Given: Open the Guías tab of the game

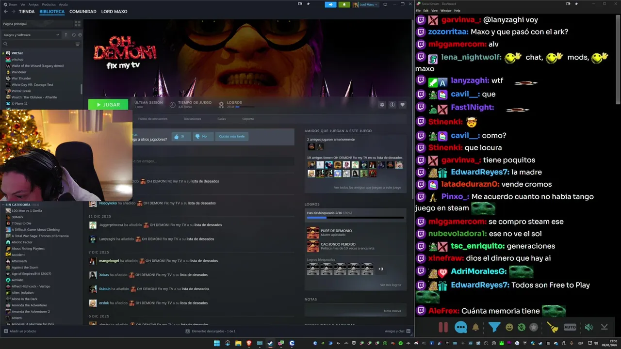Looking at the screenshot, I should coord(221,119).
